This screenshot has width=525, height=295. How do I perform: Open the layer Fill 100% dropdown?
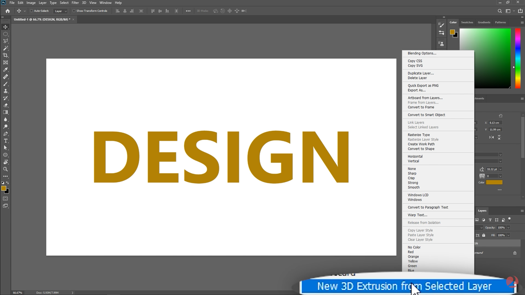(x=508, y=235)
